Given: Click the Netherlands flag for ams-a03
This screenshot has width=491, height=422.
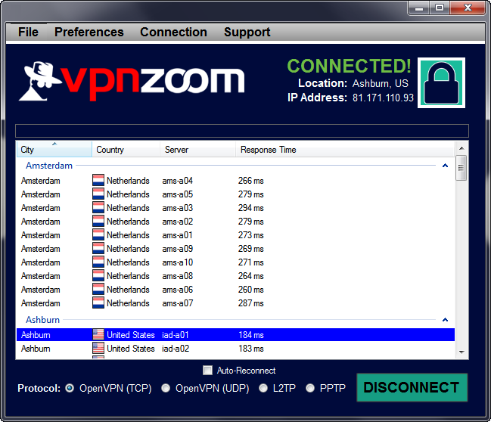Looking at the screenshot, I should [x=98, y=207].
